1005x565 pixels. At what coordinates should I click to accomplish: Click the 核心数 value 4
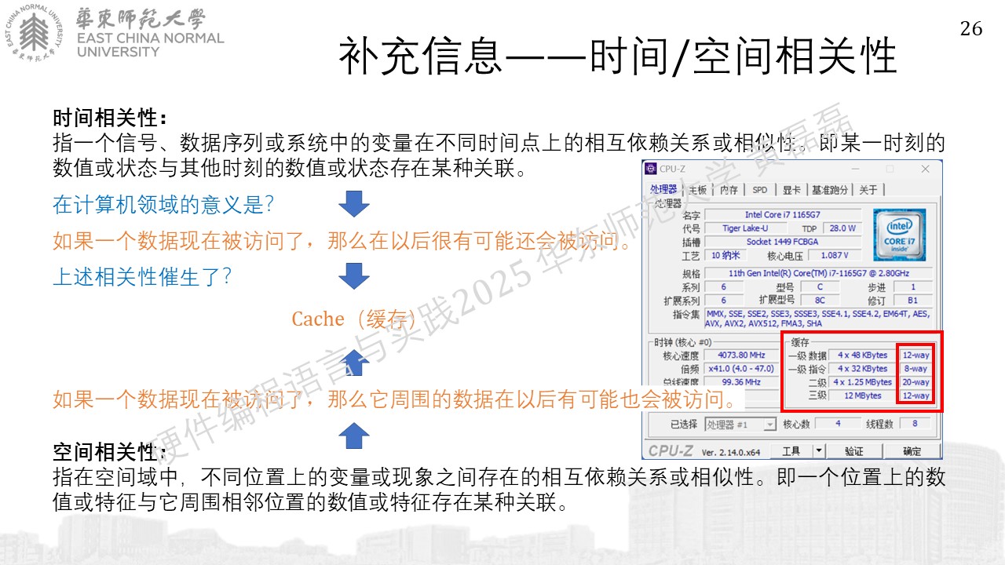tap(838, 424)
